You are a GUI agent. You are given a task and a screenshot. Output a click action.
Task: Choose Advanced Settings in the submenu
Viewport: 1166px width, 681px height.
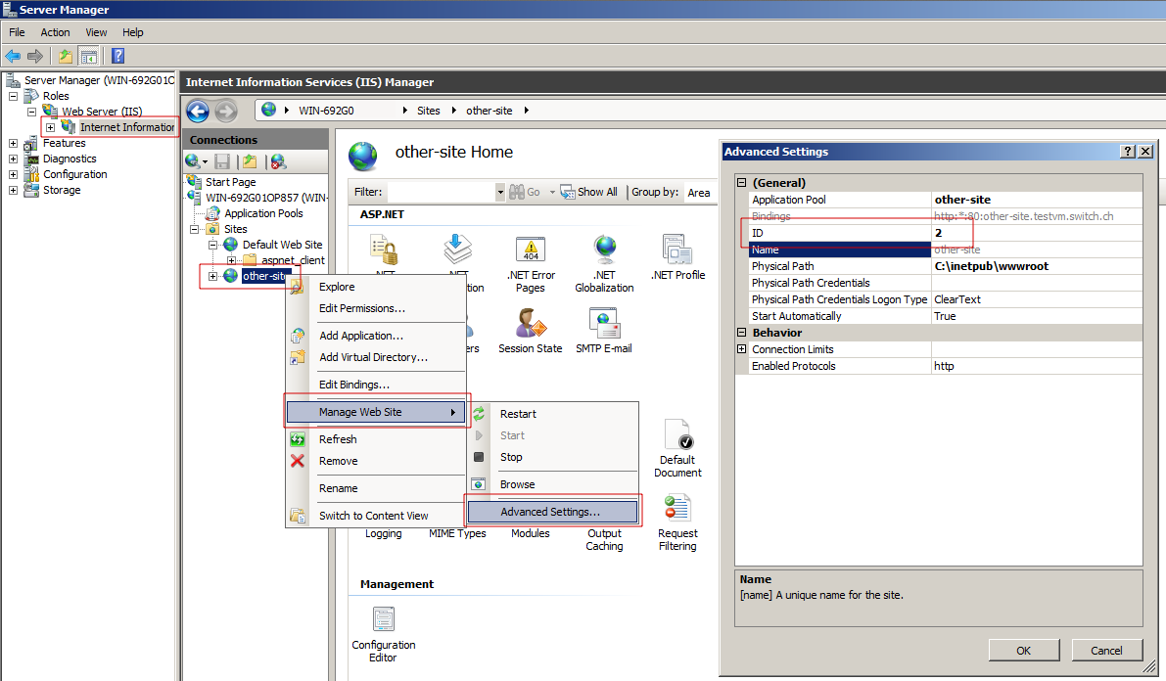[550, 512]
